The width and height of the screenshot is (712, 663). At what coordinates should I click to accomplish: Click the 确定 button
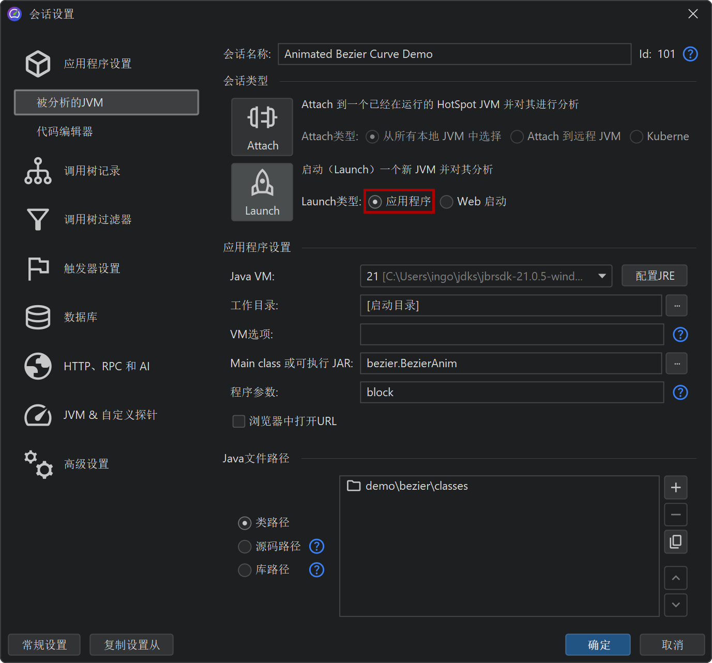coord(598,645)
